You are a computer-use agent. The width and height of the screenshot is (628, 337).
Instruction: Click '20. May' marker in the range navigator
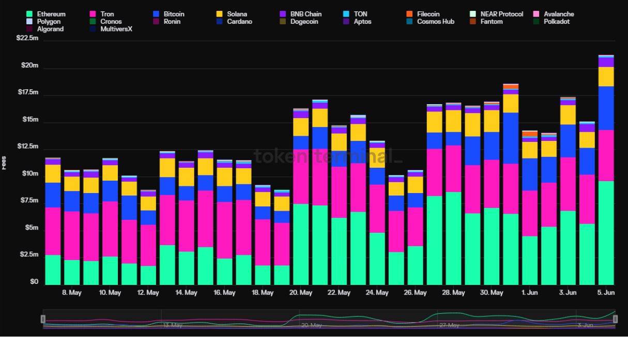point(312,325)
